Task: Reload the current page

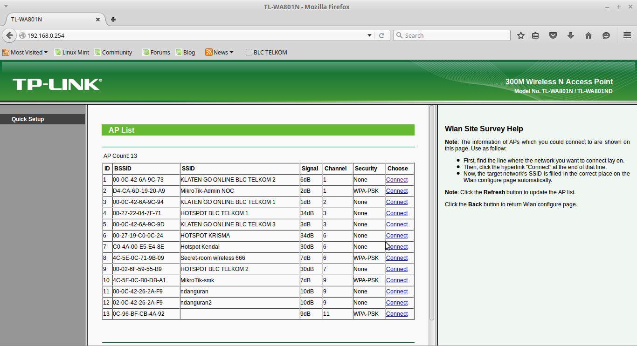Action: (382, 35)
